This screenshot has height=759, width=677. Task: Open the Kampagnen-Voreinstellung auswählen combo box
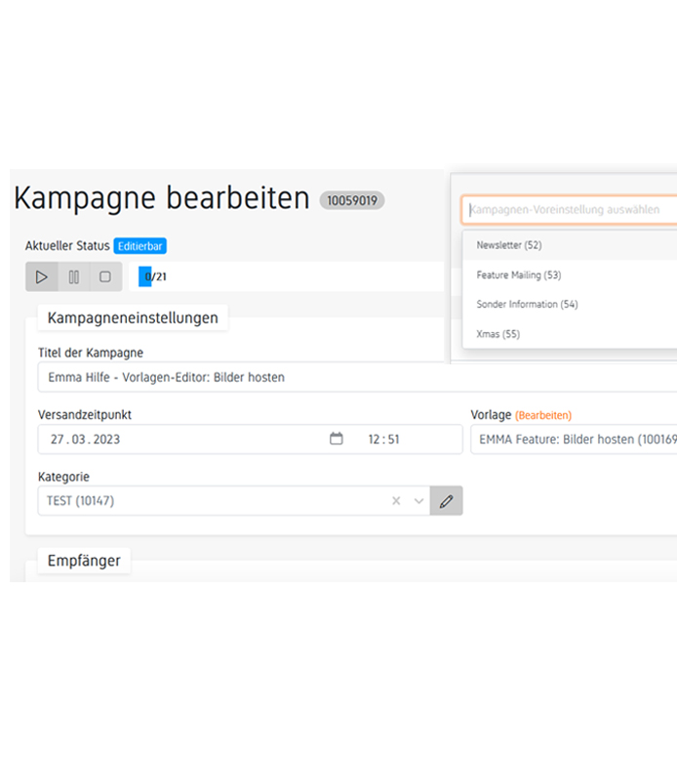click(x=569, y=210)
